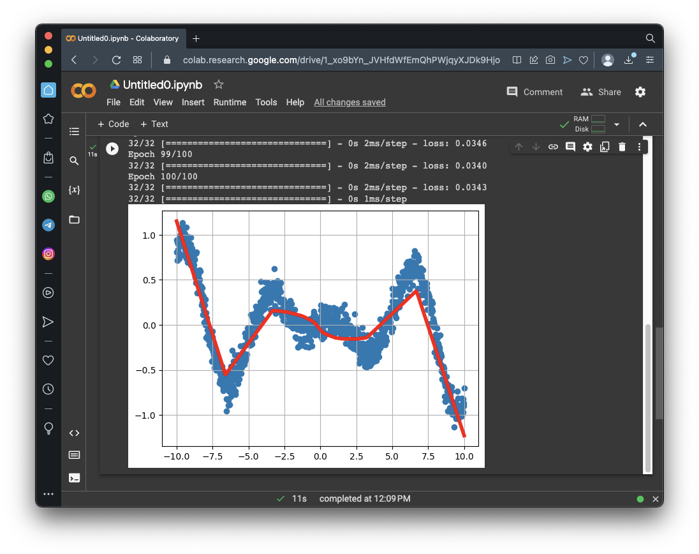This screenshot has height=554, width=699.
Task: Mirror cell in tab icon
Action: point(605,147)
